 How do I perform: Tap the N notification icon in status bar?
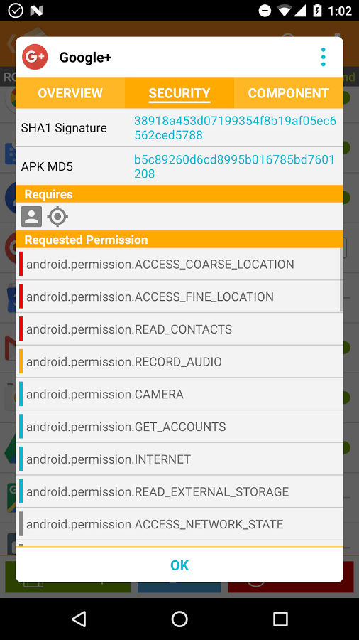[x=37, y=11]
